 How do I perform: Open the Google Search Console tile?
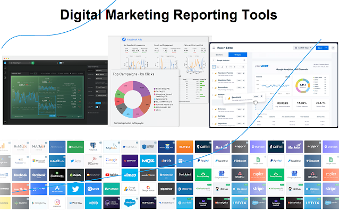pyautogui.click(x=112, y=161)
